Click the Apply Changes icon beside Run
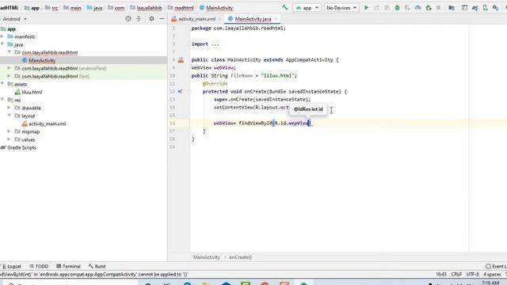Screen dimensions: 507x285 [377, 7]
